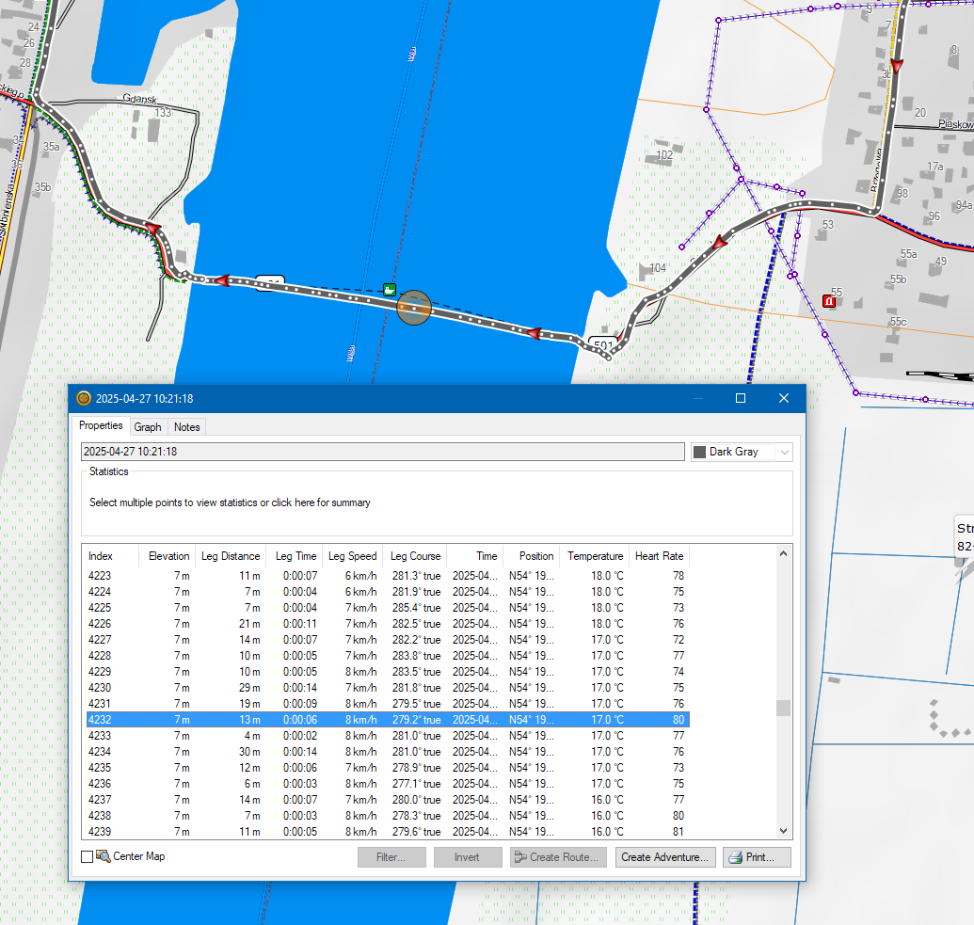974x925 pixels.
Task: Enable the Center Map checkbox
Action: coord(88,857)
